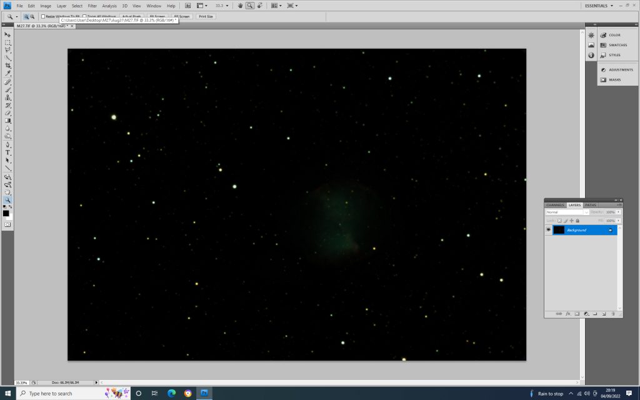Click the Print Size button
The image size is (640, 400).
[206, 16]
